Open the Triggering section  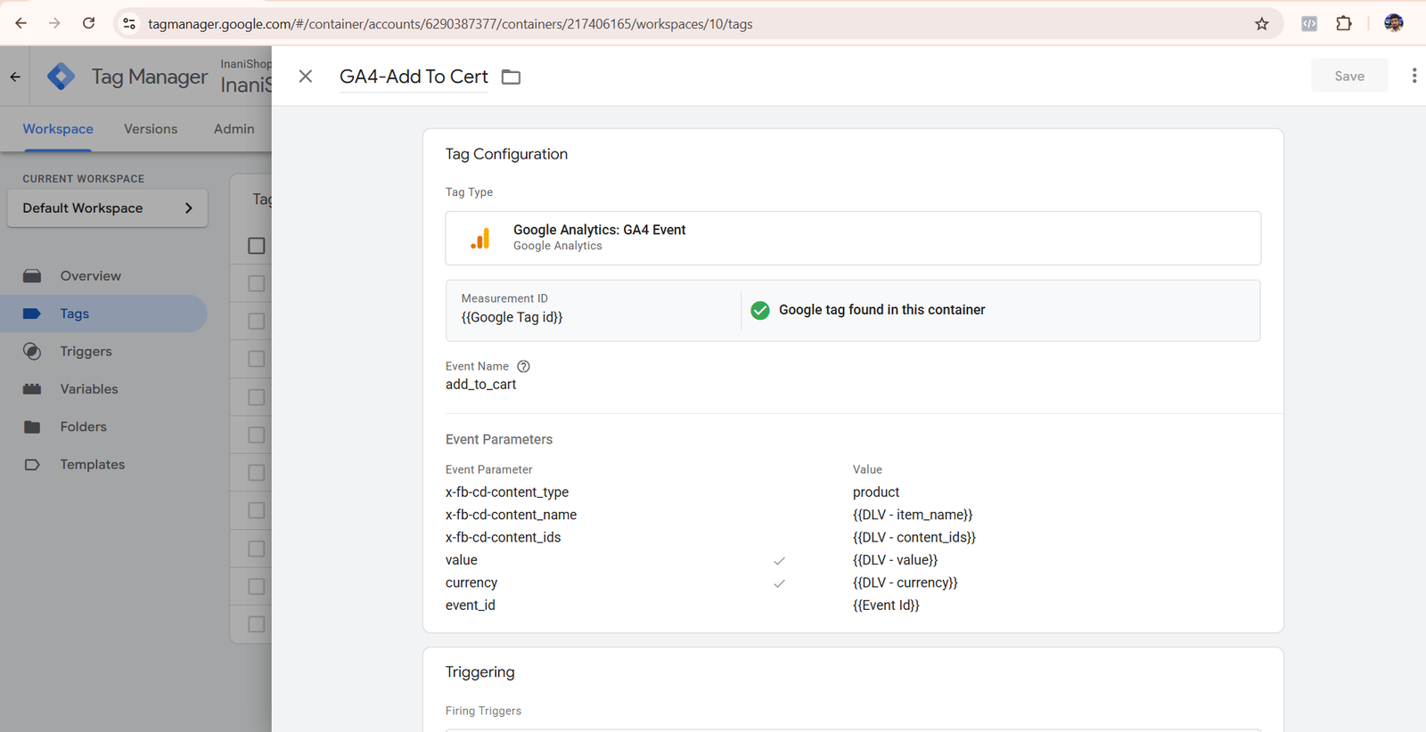pos(480,672)
